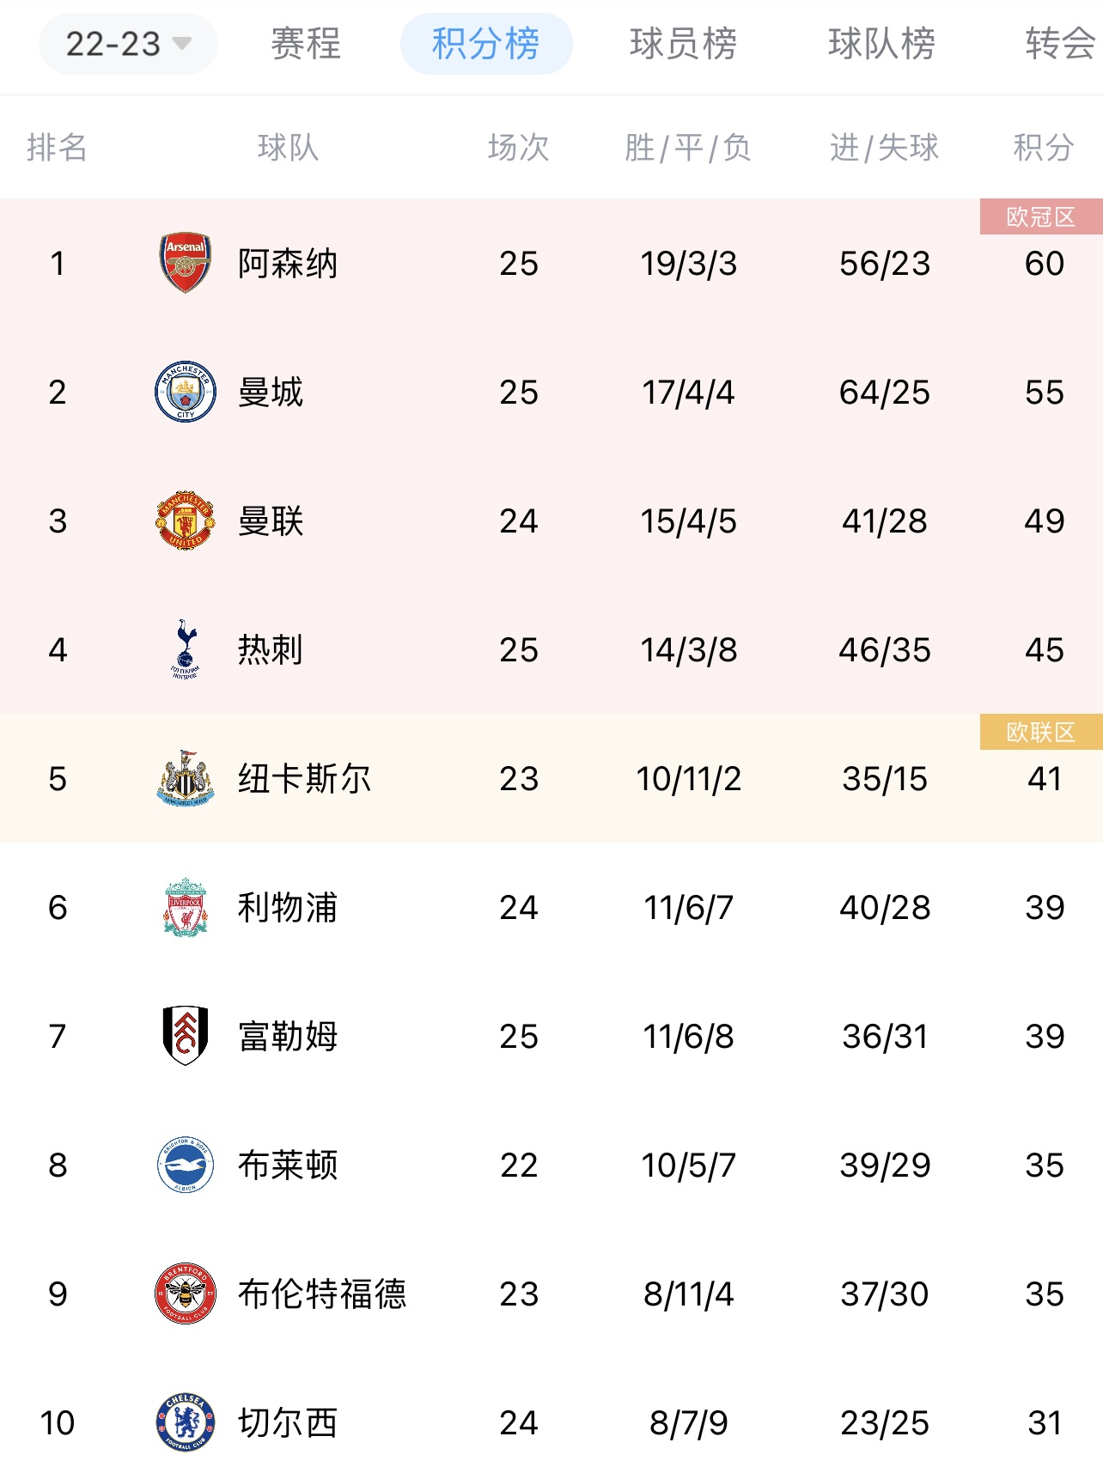
Task: Select the Tottenham Hotspur cockerel logo
Action: pyautogui.click(x=186, y=649)
